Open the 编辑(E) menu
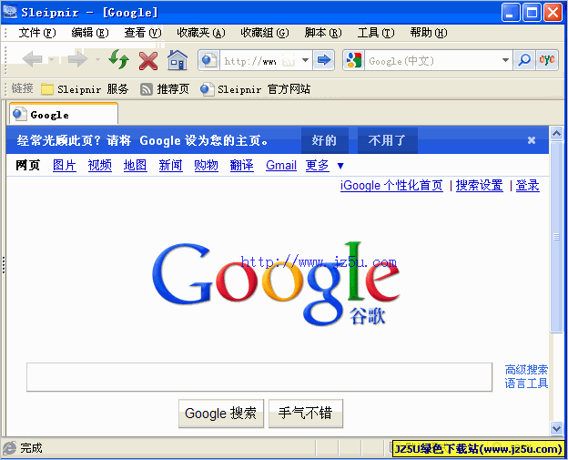Screen dimensions: 568x460 [x=90, y=33]
